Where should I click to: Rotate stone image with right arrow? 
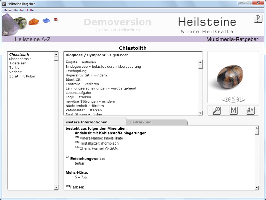pos(242,99)
